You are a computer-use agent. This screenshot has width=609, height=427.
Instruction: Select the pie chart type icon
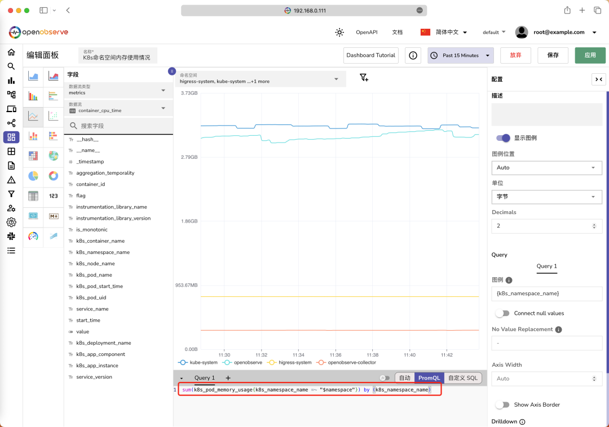[33, 176]
